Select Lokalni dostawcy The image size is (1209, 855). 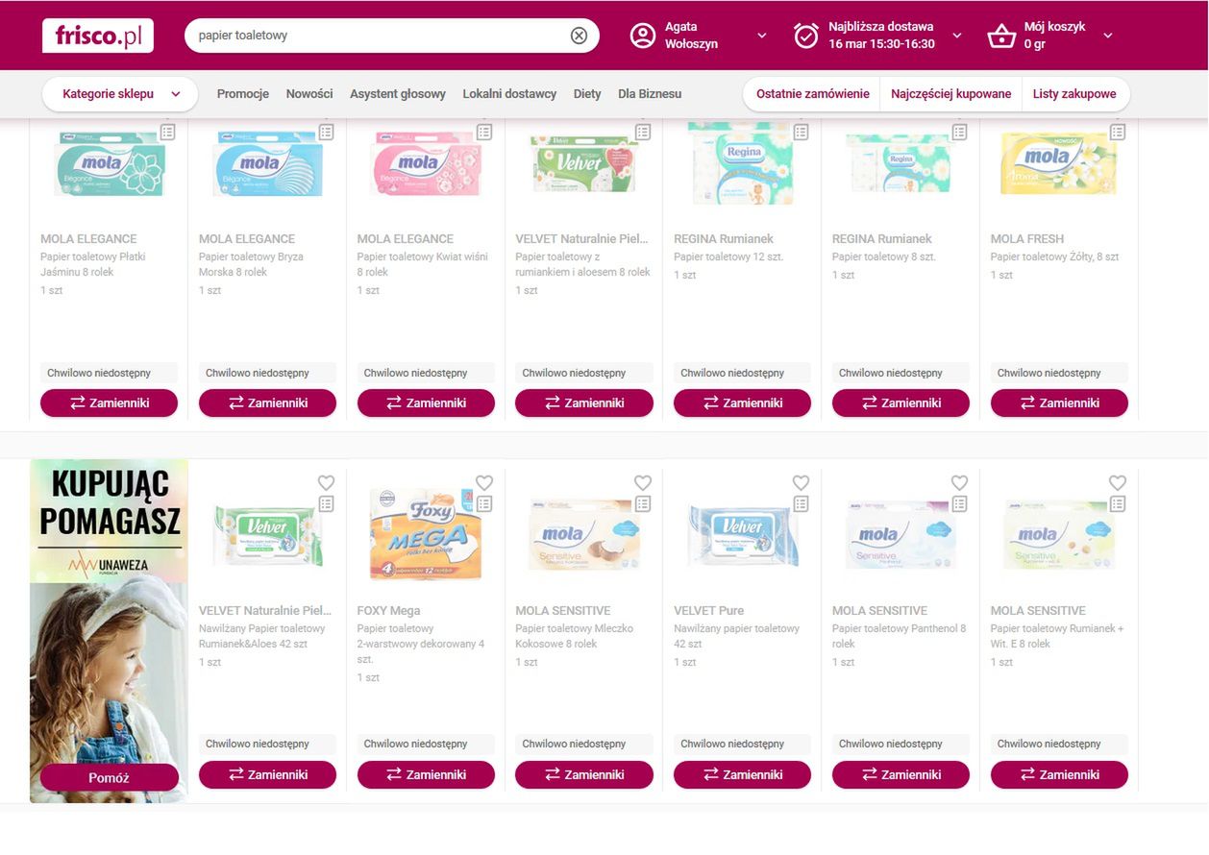(x=509, y=94)
